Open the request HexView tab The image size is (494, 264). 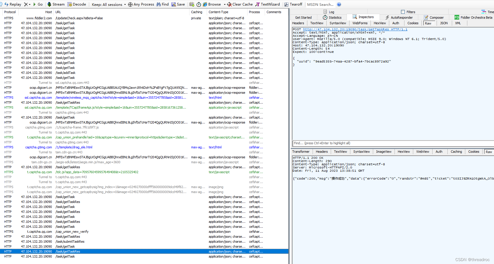[x=380, y=23]
